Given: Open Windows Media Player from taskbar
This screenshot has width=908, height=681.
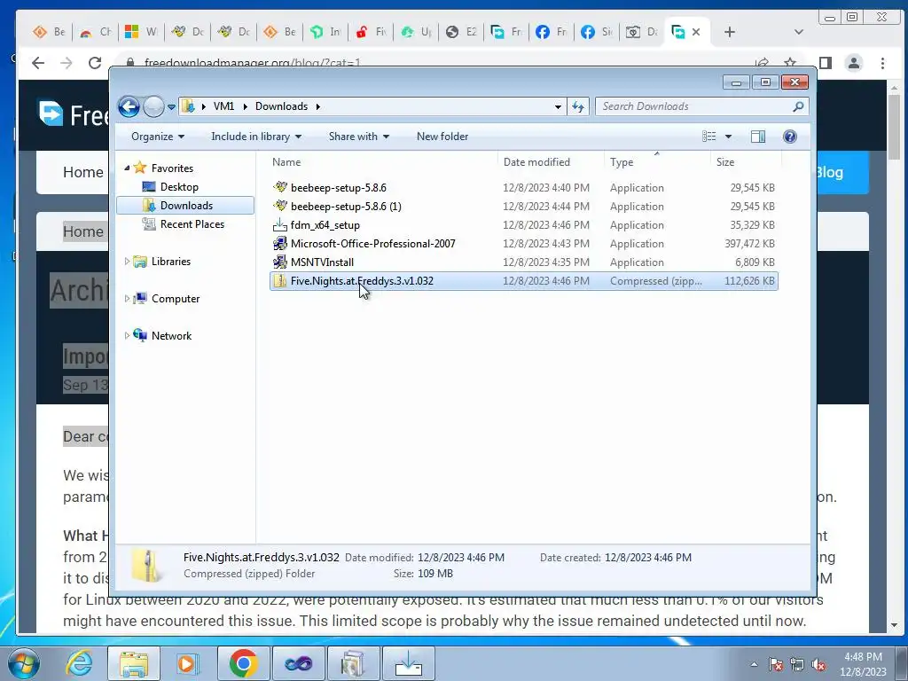Looking at the screenshot, I should (x=187, y=663).
